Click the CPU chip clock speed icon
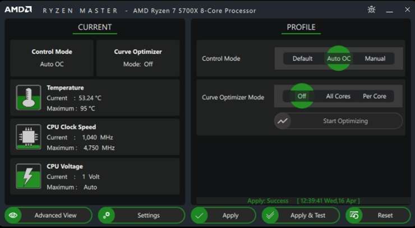Image resolution: width=415 pixels, height=228 pixels. (28, 137)
